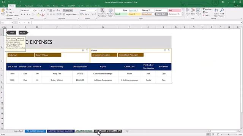Screen dimensions: 243x136
Task: Click the Paste clipboard icon
Action: click(x=3, y=11)
